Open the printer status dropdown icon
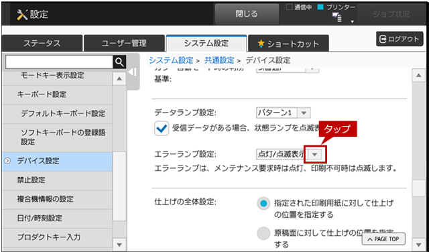429x252 pixels. click(x=353, y=21)
